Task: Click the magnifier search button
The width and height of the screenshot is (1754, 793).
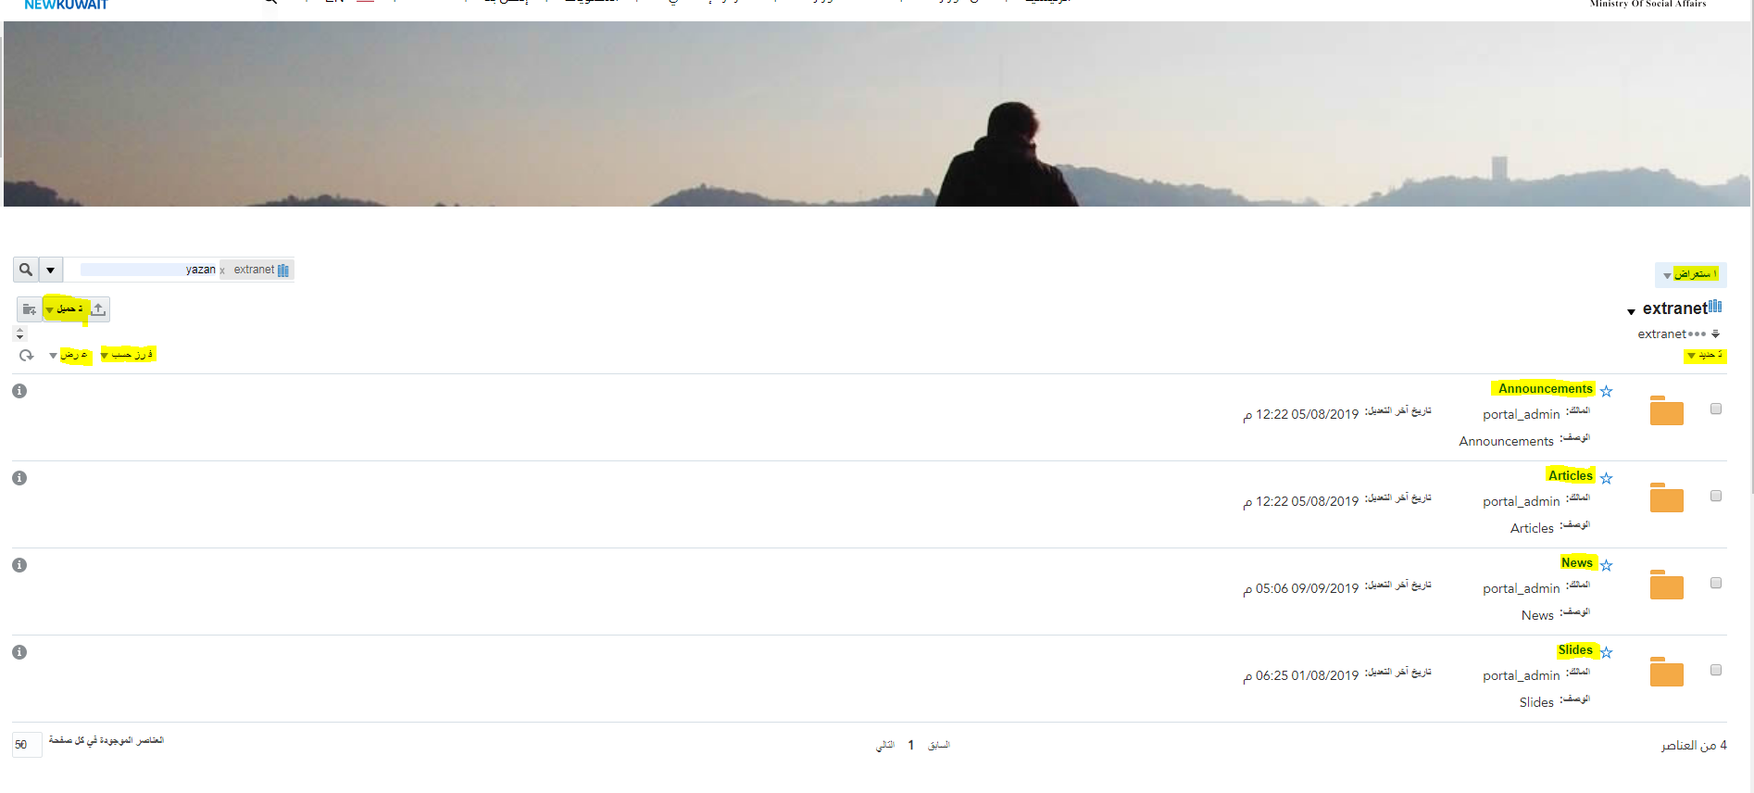Action: point(26,270)
